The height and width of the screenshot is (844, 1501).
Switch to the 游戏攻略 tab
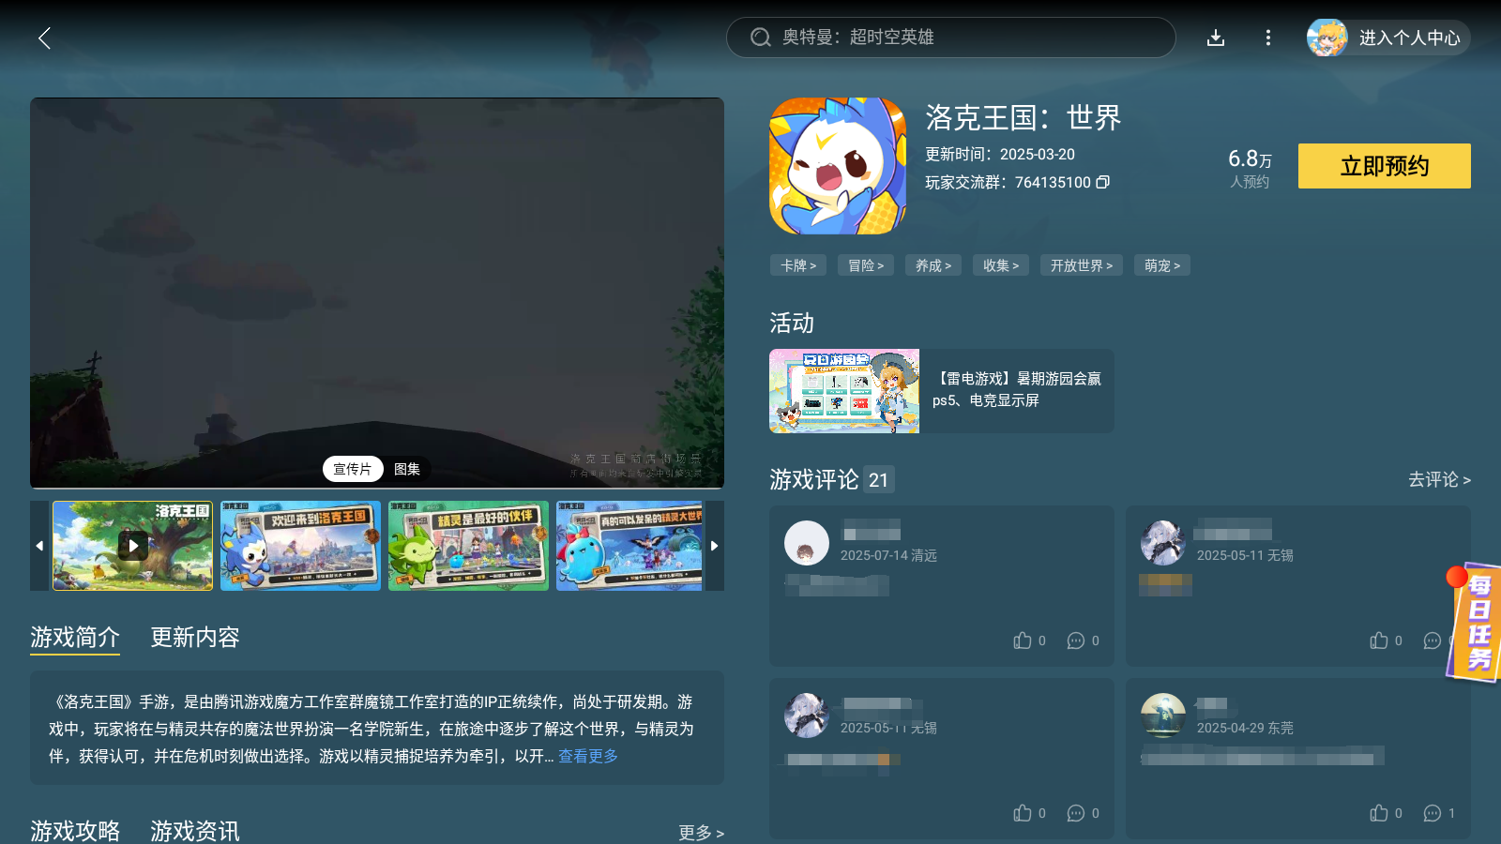point(75,831)
